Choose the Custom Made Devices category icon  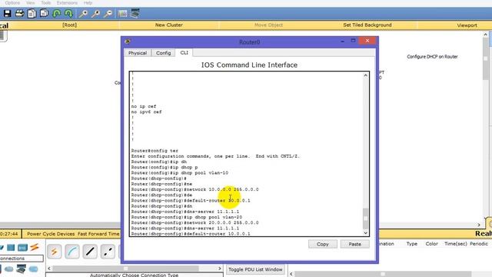pyautogui.click(x=21, y=269)
